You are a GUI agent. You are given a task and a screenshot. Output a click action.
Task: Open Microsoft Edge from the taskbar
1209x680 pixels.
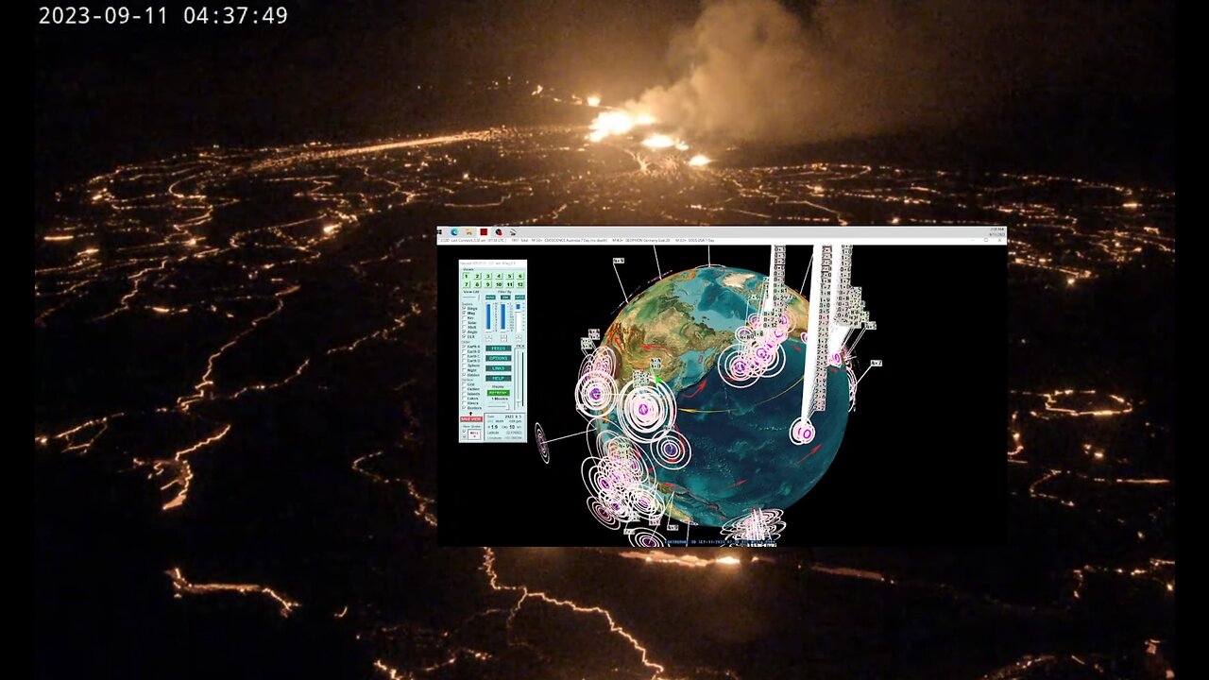click(x=454, y=231)
